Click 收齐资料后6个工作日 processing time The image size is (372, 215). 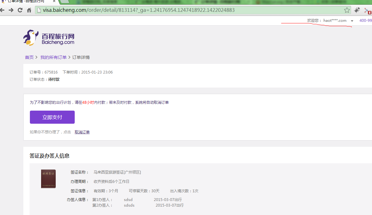coord(111,181)
